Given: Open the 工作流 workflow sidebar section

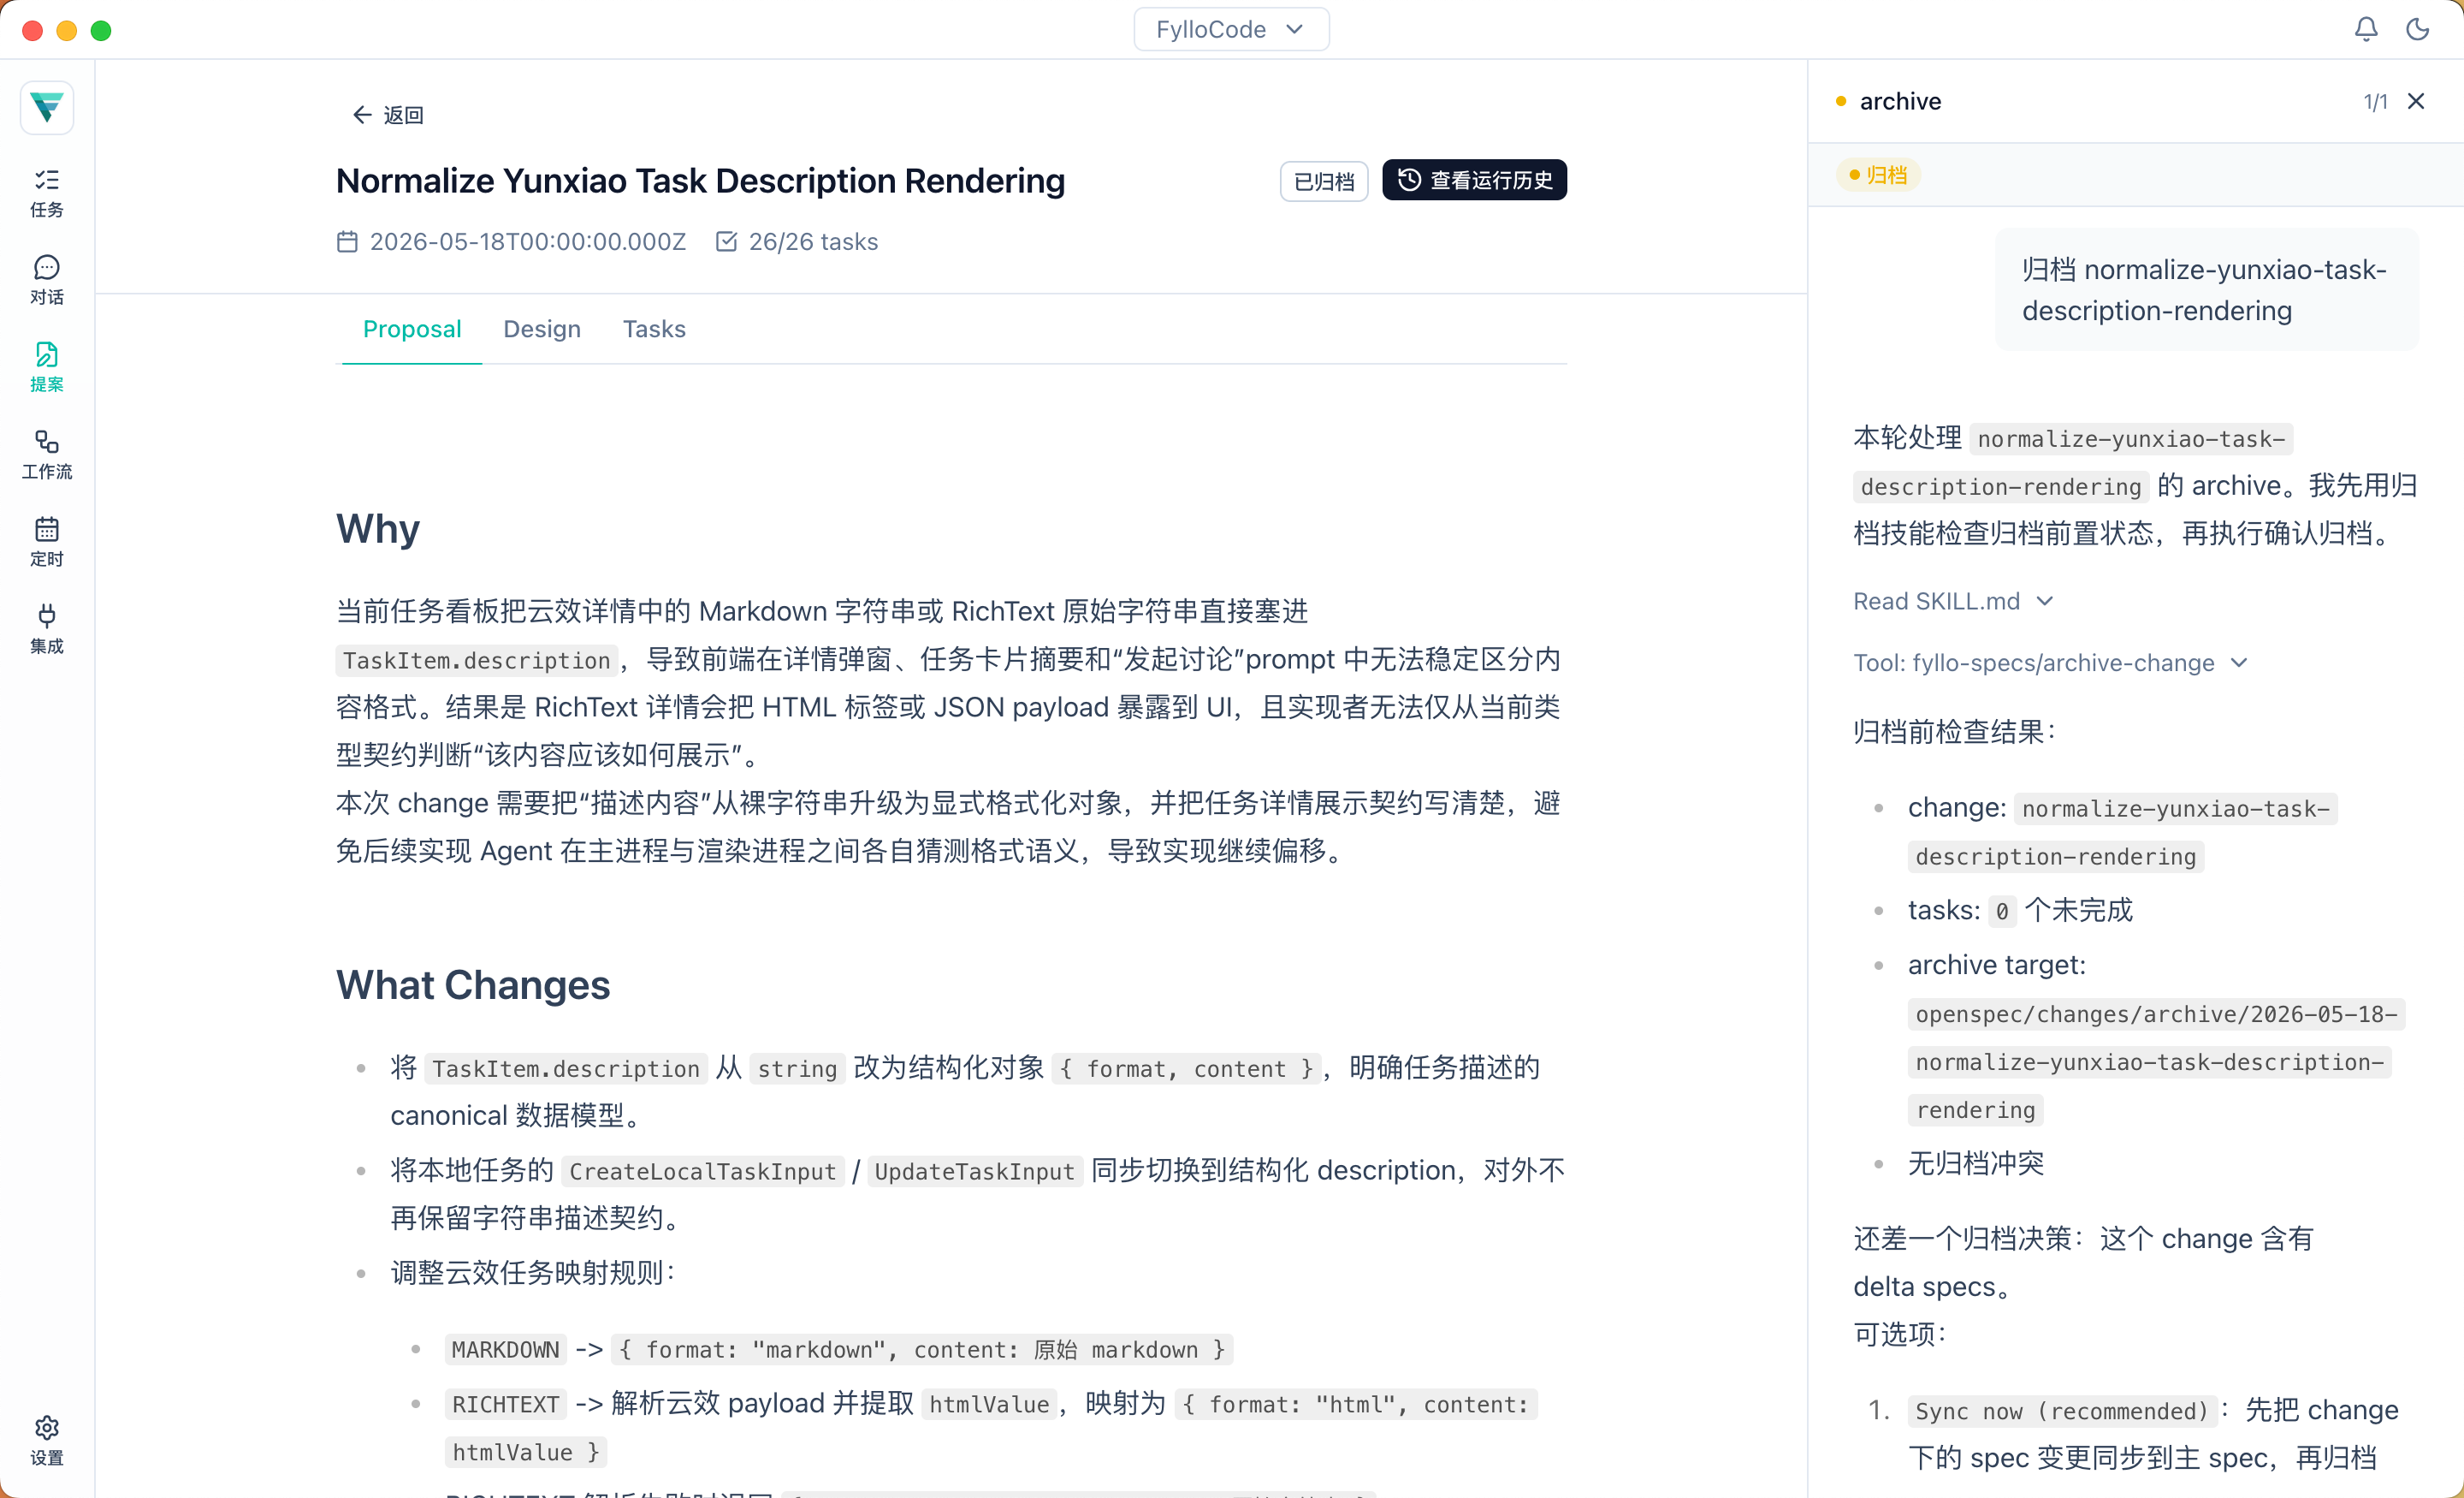Looking at the screenshot, I should pyautogui.click(x=47, y=455).
